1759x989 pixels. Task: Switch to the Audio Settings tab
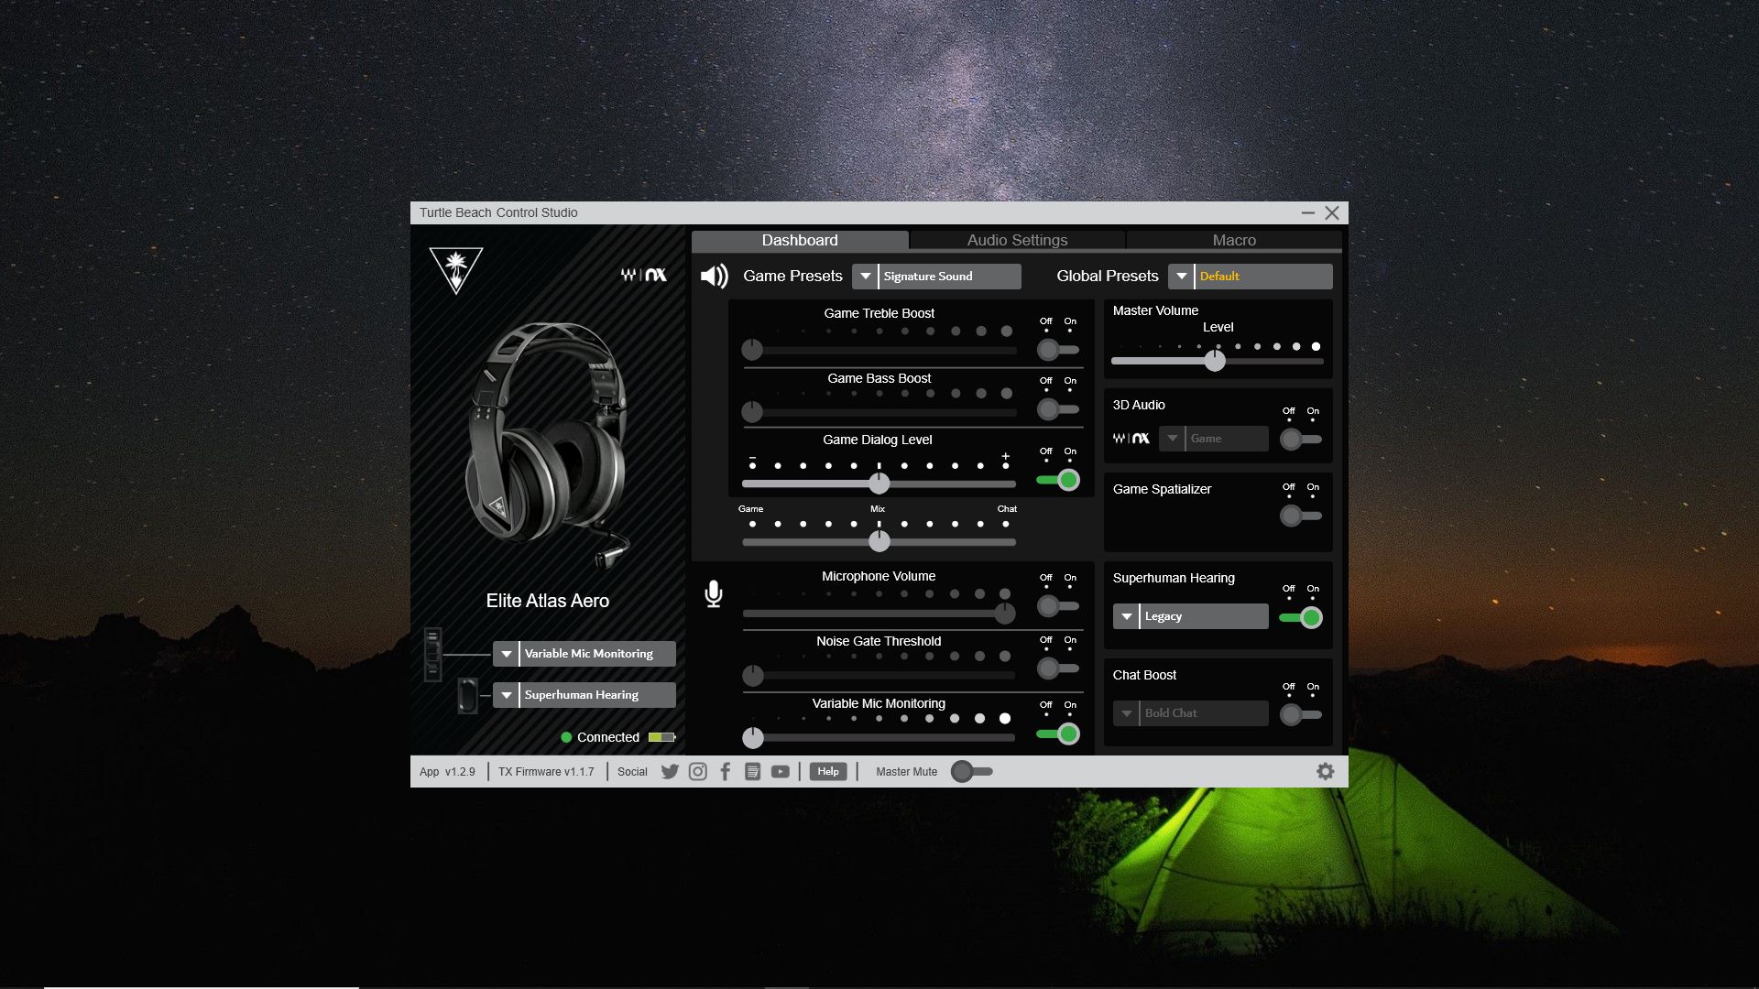[x=1016, y=240]
